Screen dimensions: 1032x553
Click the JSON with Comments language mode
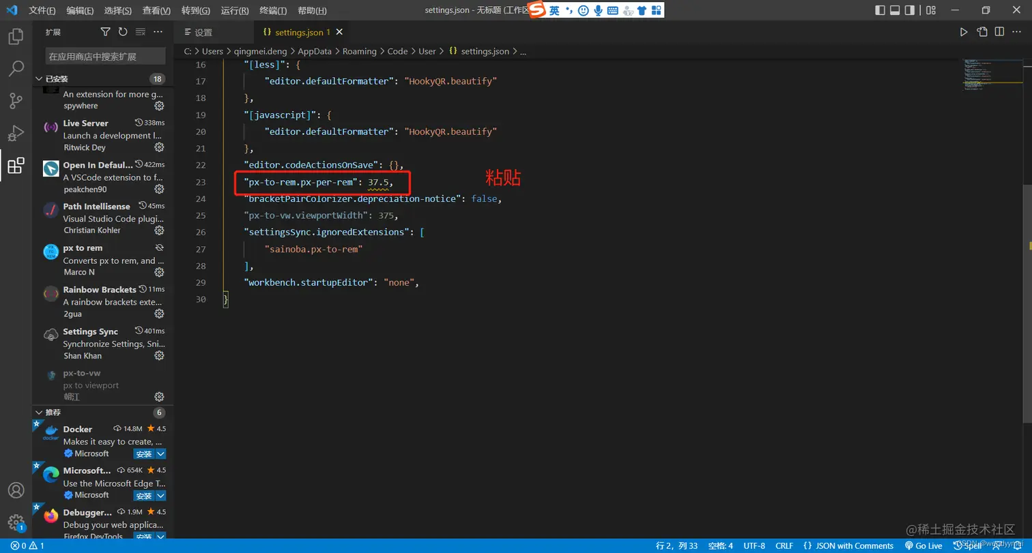coord(848,545)
